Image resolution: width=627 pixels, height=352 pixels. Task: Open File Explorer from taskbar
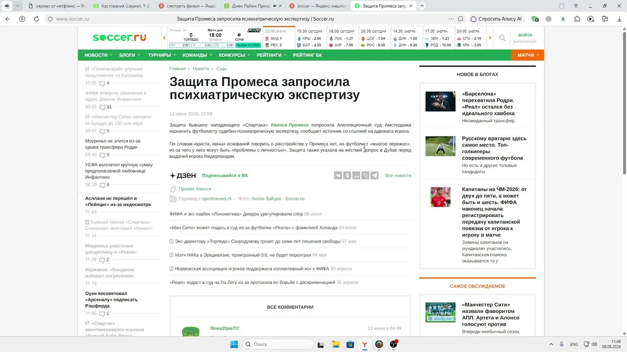click(336, 344)
